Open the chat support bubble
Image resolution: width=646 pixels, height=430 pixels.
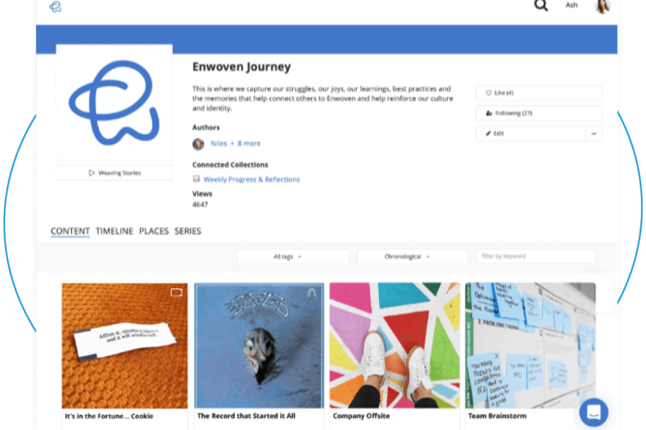click(x=594, y=412)
